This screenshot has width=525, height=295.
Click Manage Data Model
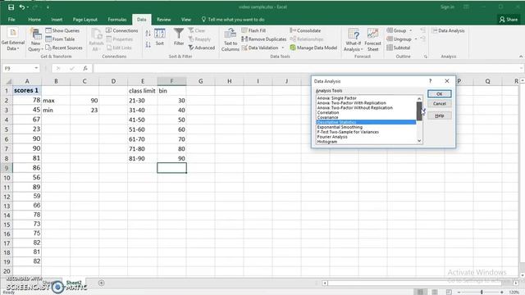coord(313,48)
